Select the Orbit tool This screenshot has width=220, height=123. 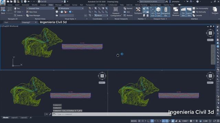(18, 12)
